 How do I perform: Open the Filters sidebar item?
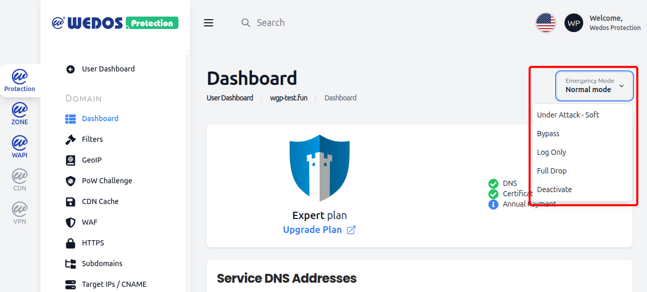coord(92,139)
